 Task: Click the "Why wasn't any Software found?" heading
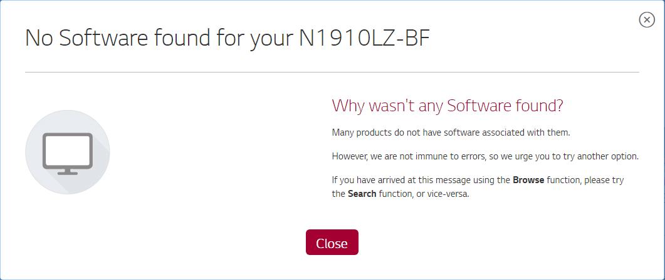448,106
